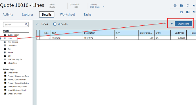The image size is (196, 105).
Task: Open Comments in the sidebar
Action: point(12,45)
